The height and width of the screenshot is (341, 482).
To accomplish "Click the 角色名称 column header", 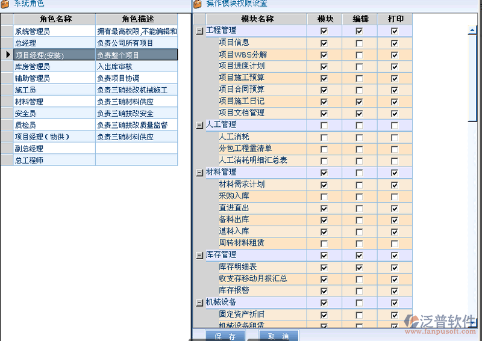I will [55, 19].
